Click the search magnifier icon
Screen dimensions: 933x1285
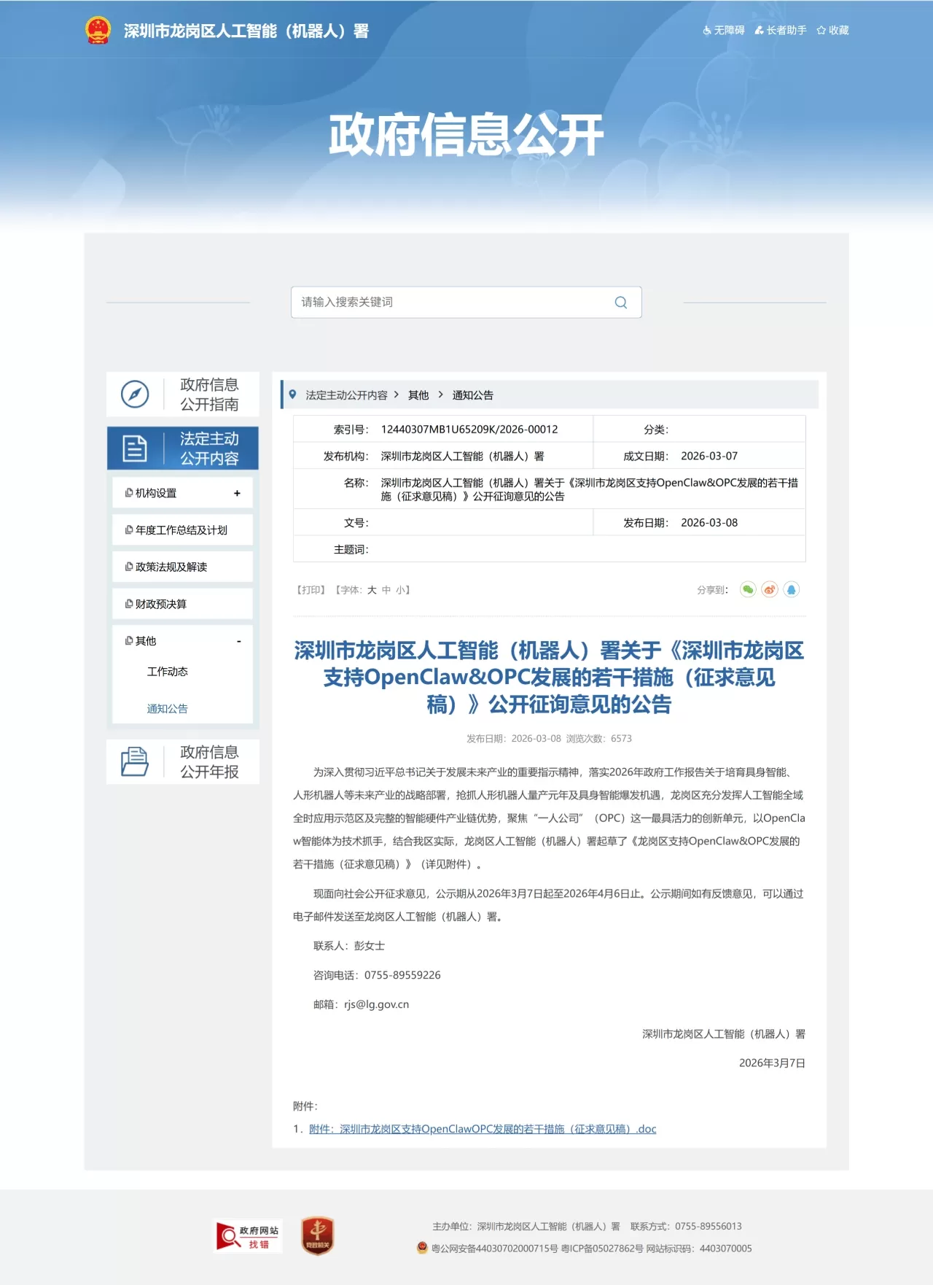click(621, 303)
